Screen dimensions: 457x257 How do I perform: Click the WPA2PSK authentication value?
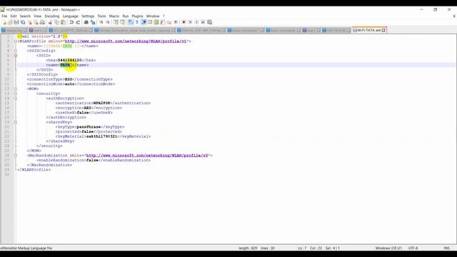[x=101, y=103]
